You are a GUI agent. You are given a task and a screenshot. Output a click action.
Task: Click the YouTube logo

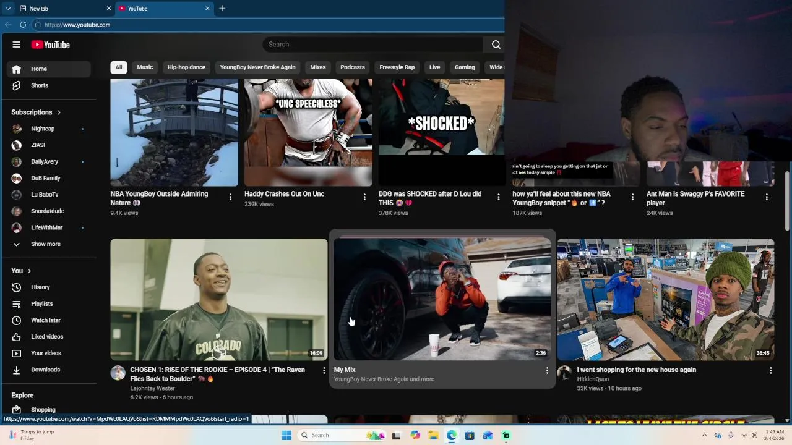click(51, 44)
